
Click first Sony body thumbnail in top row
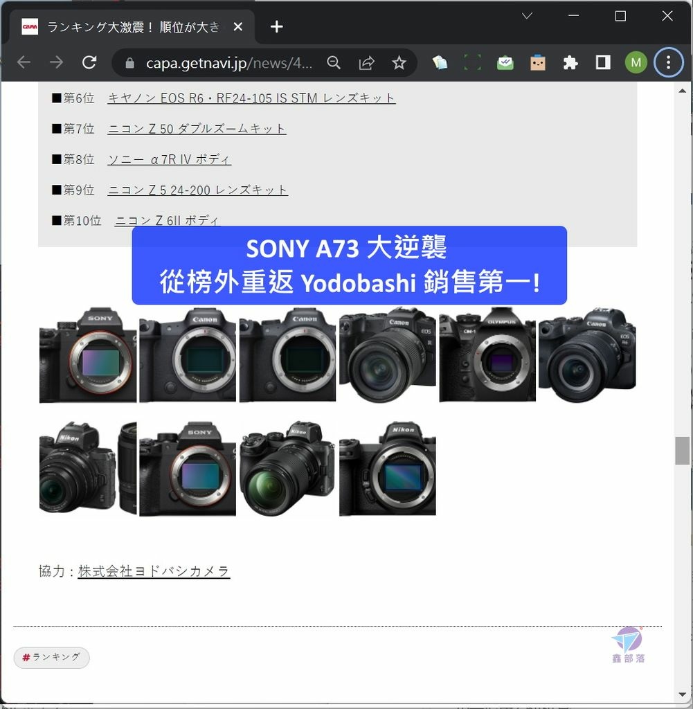88,355
